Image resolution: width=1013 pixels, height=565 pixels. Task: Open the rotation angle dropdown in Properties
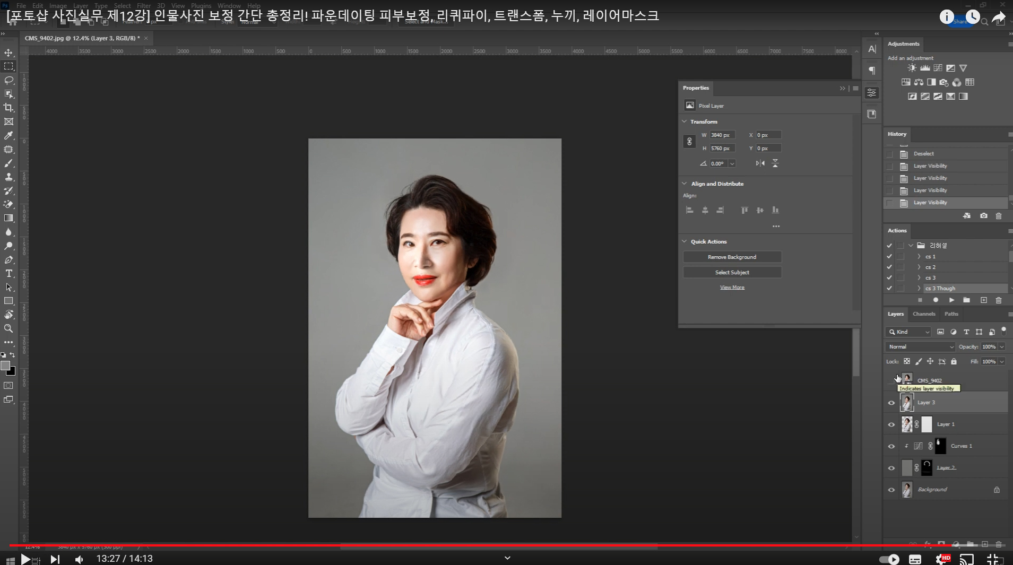(x=732, y=163)
